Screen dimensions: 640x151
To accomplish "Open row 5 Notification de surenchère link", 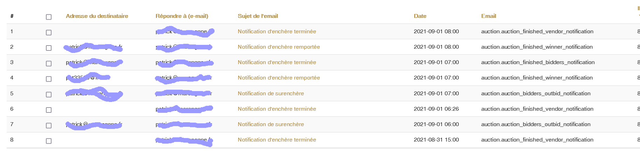I will click(271, 94).
